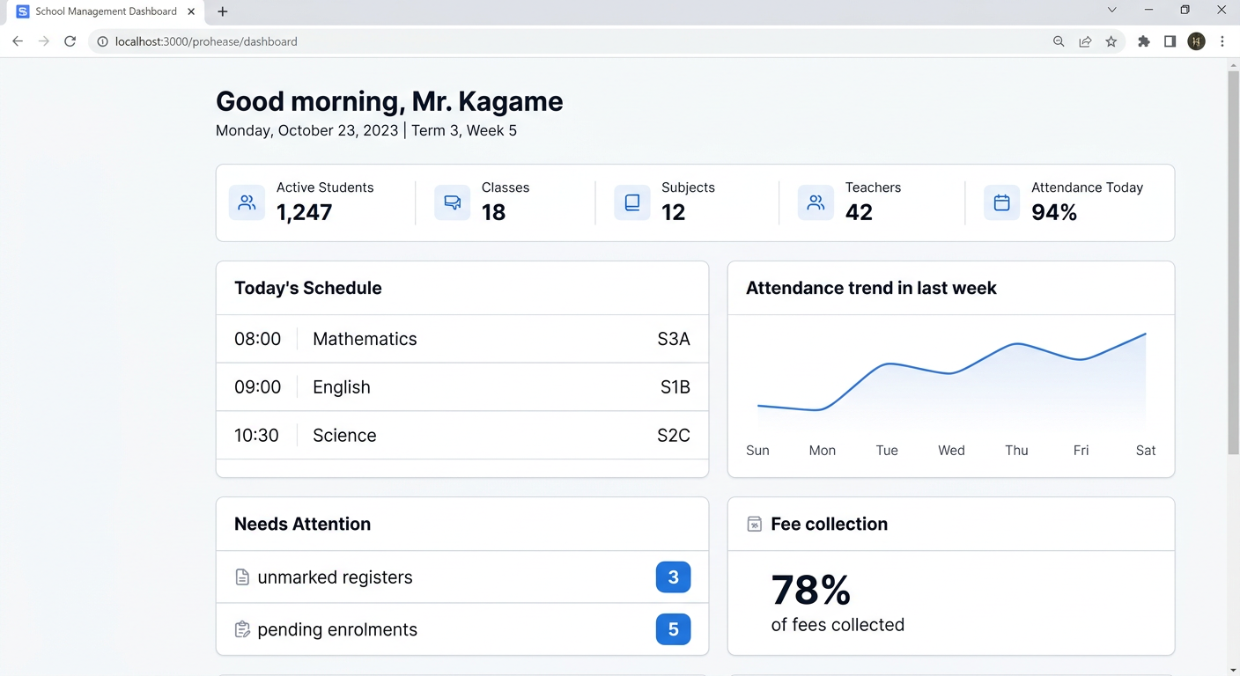Open the browser profile avatar

tap(1196, 41)
